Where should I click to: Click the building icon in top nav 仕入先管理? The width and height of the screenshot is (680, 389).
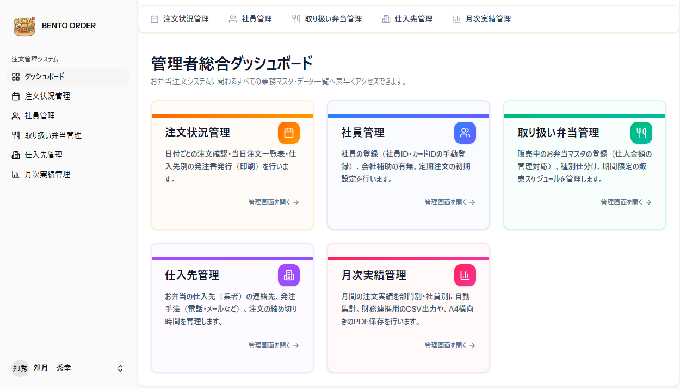(386, 19)
